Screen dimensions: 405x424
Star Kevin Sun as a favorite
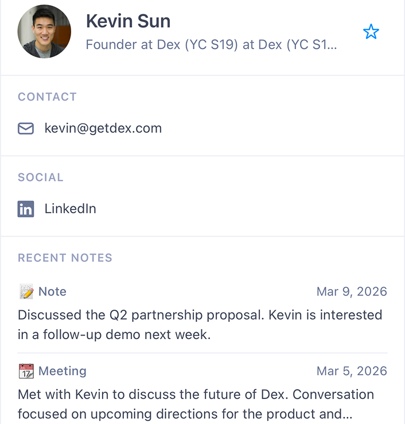[x=371, y=32]
